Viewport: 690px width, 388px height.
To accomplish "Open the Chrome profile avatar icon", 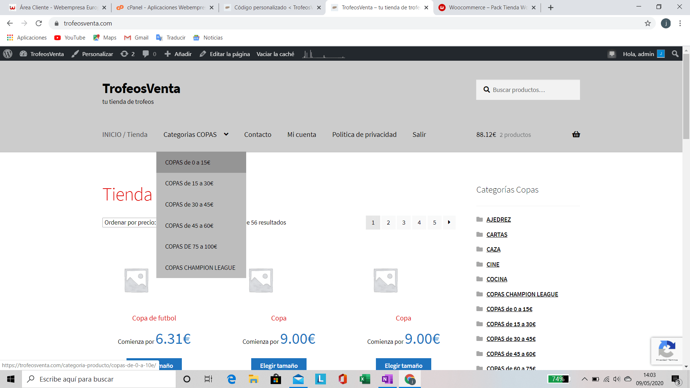I will 666,23.
